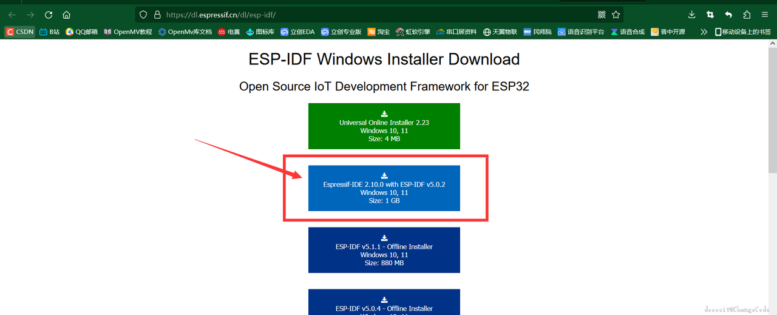This screenshot has width=777, height=315.
Task: Show site security padlock info
Action: [157, 15]
